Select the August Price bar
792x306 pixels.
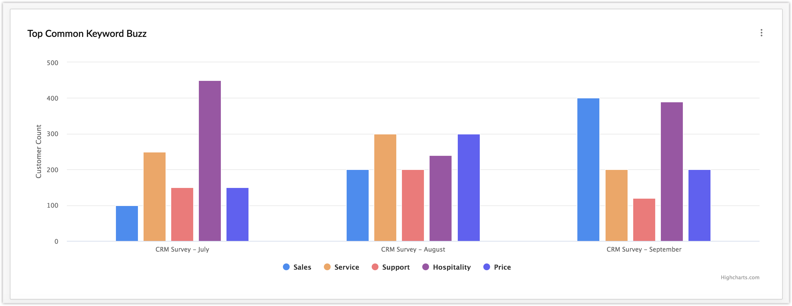tap(468, 187)
